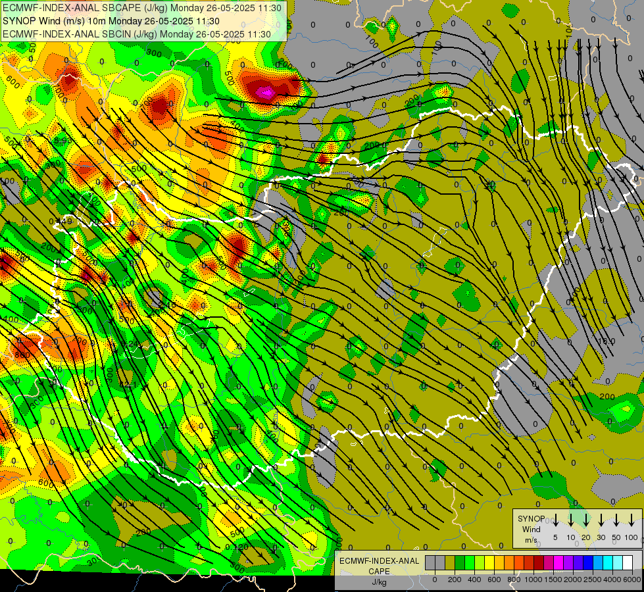Image resolution: width=644 pixels, height=592 pixels.
Task: Pick the bright magenta CAPE legend swatch
Action: [558, 563]
